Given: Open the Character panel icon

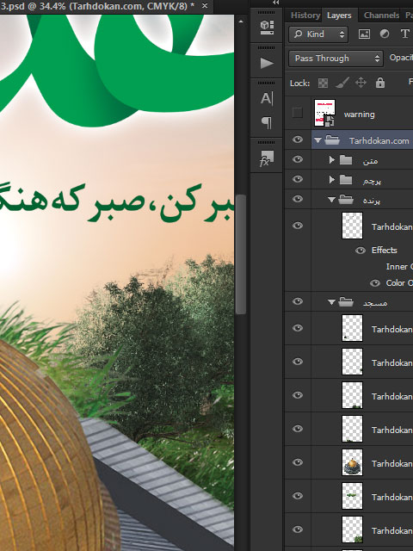Looking at the screenshot, I should point(267,98).
